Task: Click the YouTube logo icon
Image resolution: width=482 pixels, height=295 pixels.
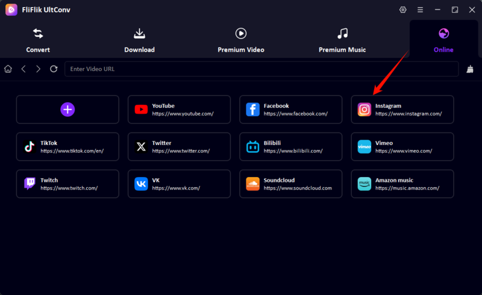Action: [x=141, y=110]
